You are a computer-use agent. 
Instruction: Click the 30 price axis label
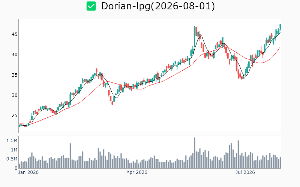[15, 95]
